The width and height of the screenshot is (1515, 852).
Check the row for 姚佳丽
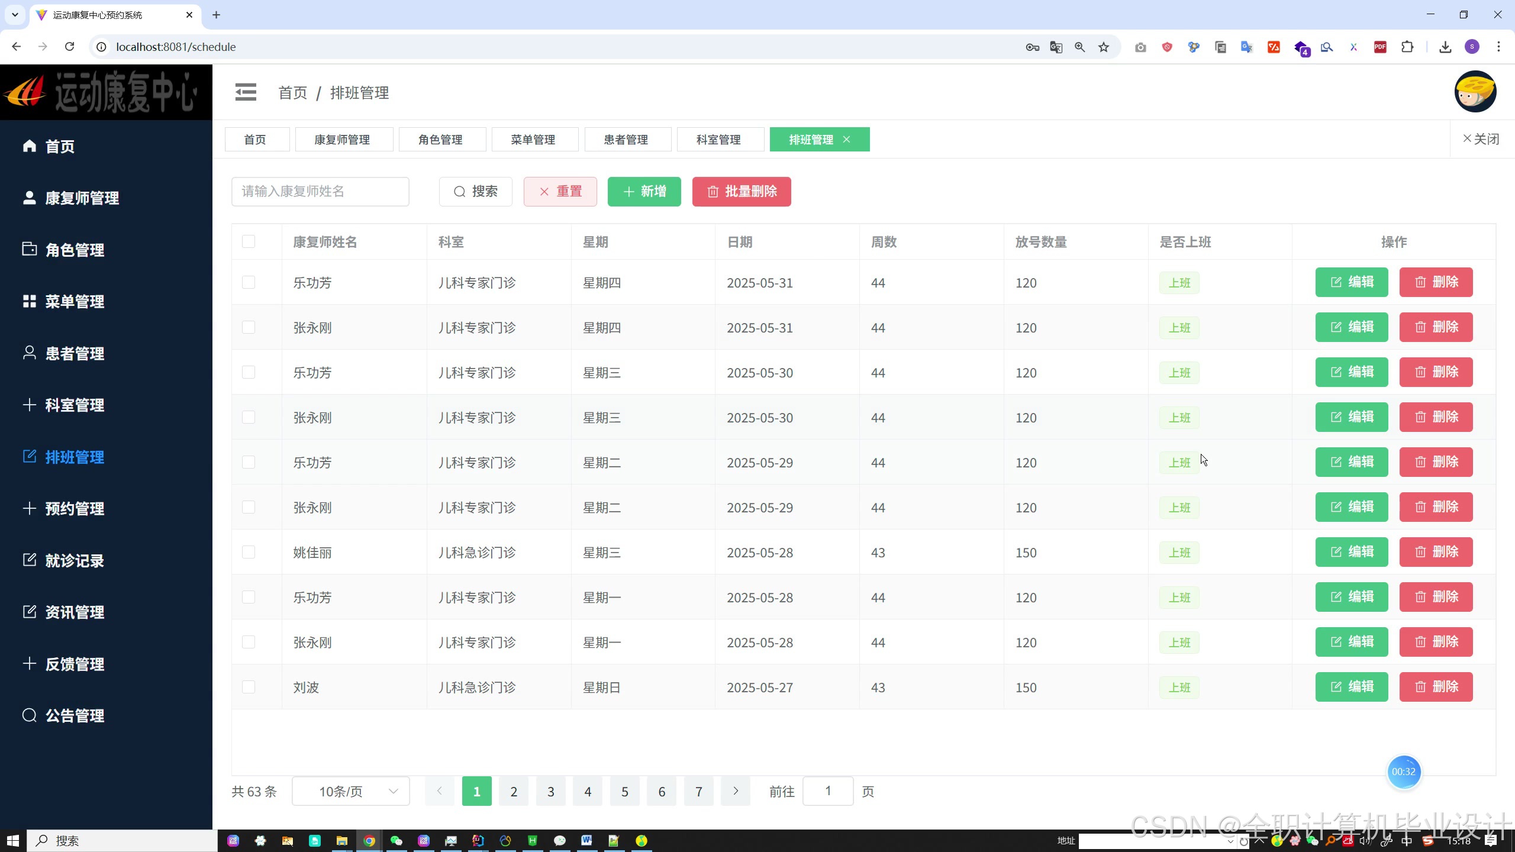pyautogui.click(x=249, y=552)
